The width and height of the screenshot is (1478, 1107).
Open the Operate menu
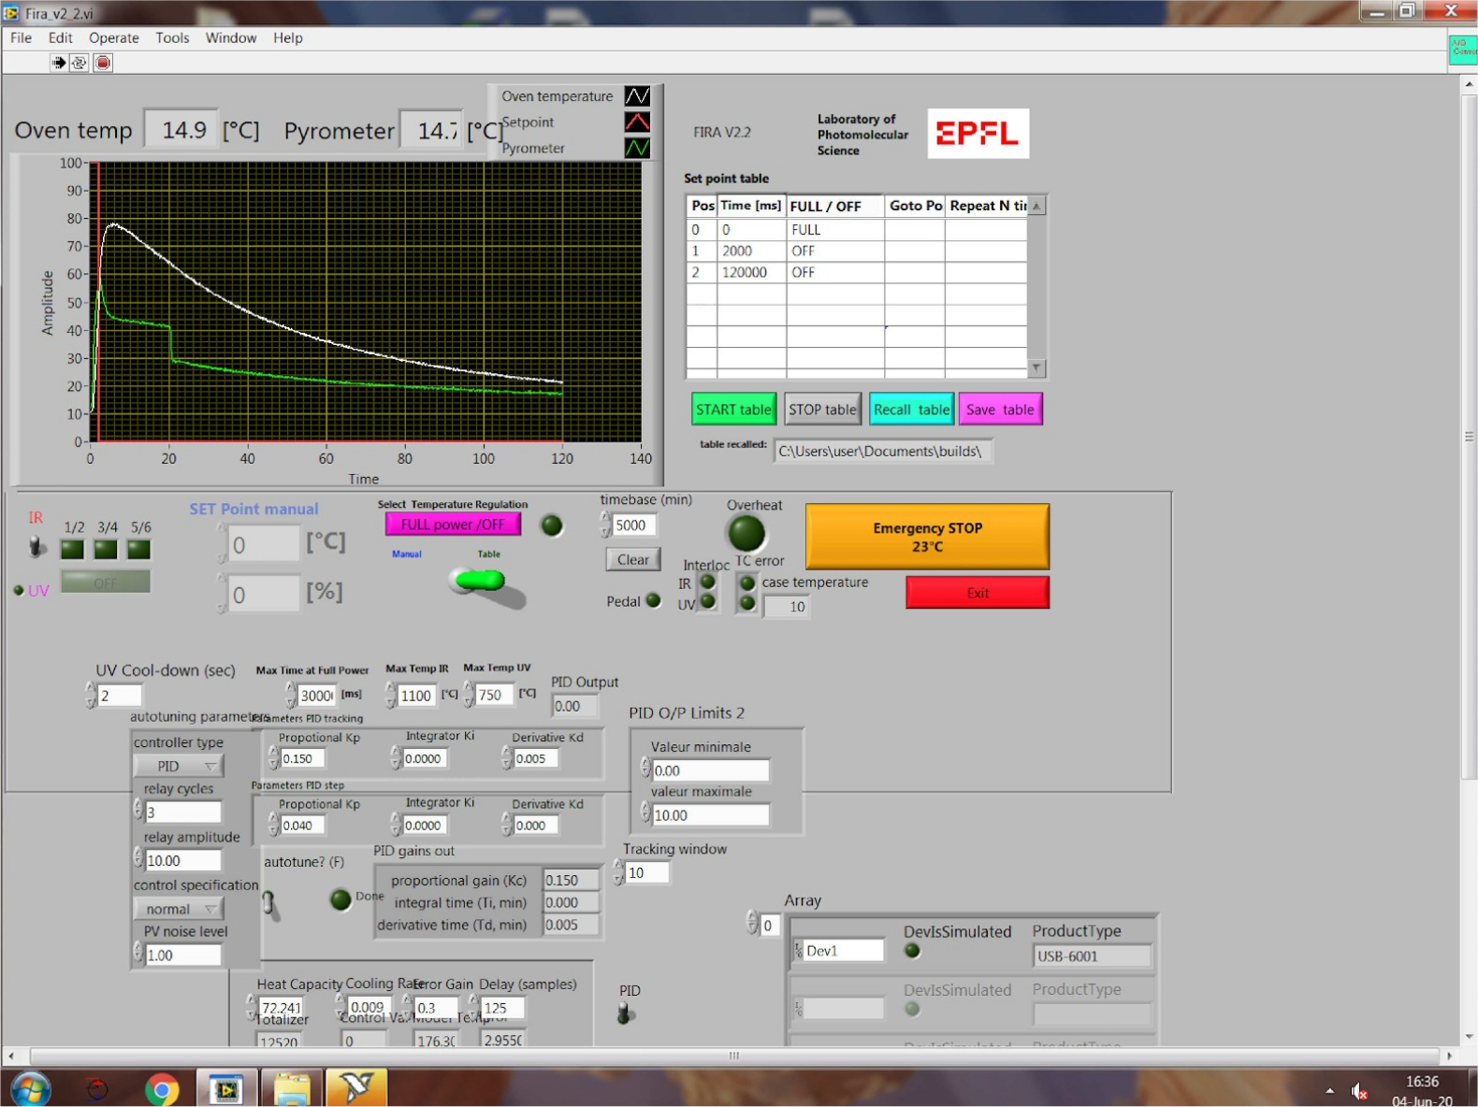pos(113,37)
